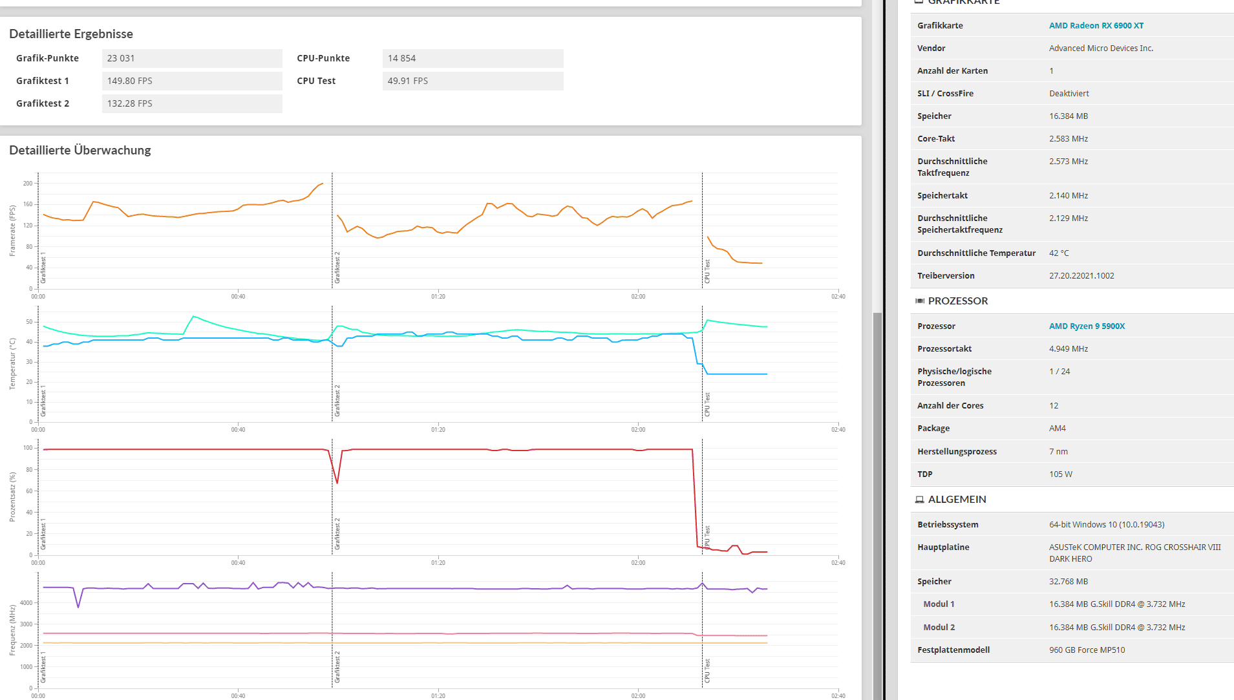Select the Grafiktest 2 value 132.28 FPS
Image resolution: width=1234 pixels, height=700 pixels.
[x=192, y=103]
